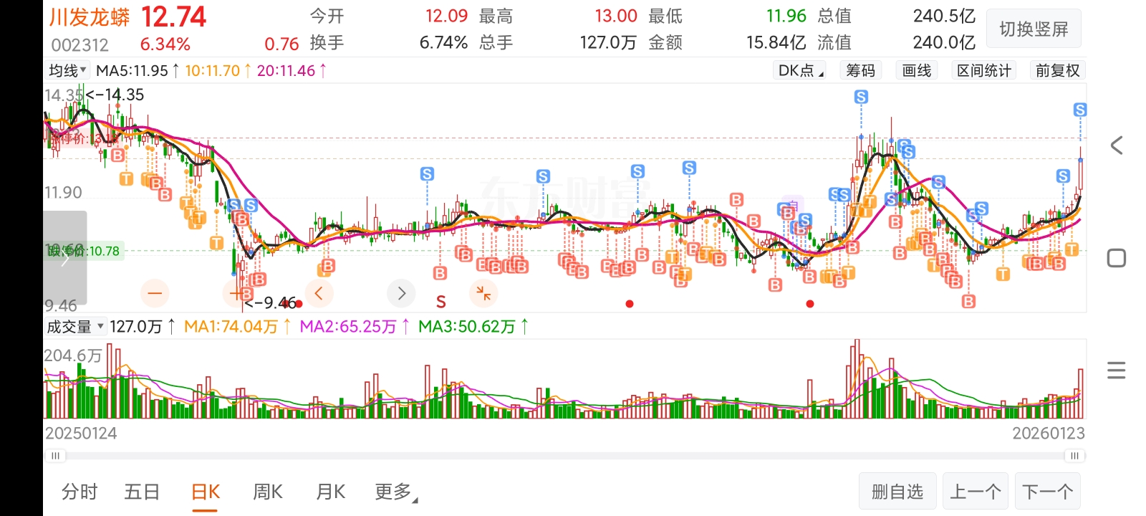
Task: Click the 跌停价 10.78 label on chart
Action: [85, 251]
